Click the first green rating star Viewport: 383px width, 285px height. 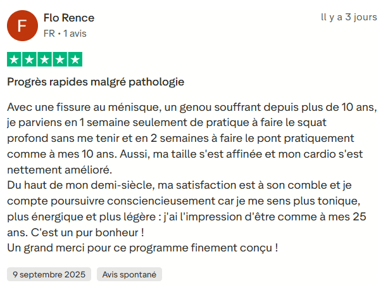[x=14, y=60]
